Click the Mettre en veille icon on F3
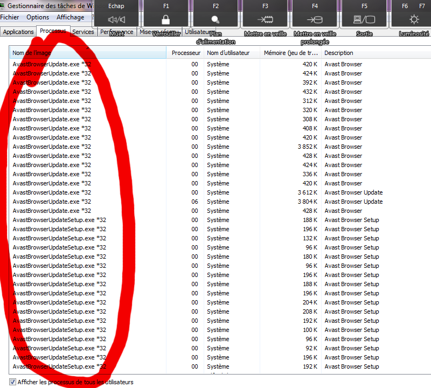The height and width of the screenshot is (388, 431). click(265, 19)
